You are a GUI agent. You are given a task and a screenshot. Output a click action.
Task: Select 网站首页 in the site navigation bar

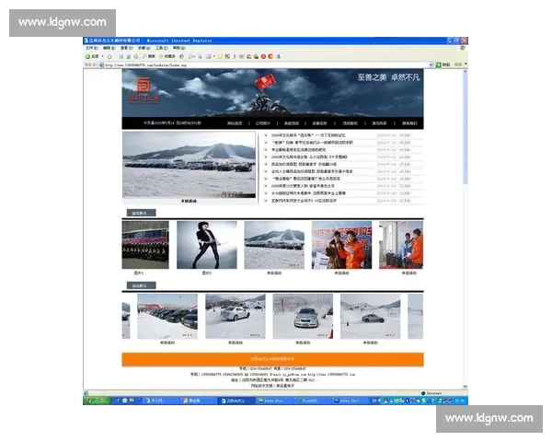[x=236, y=123]
